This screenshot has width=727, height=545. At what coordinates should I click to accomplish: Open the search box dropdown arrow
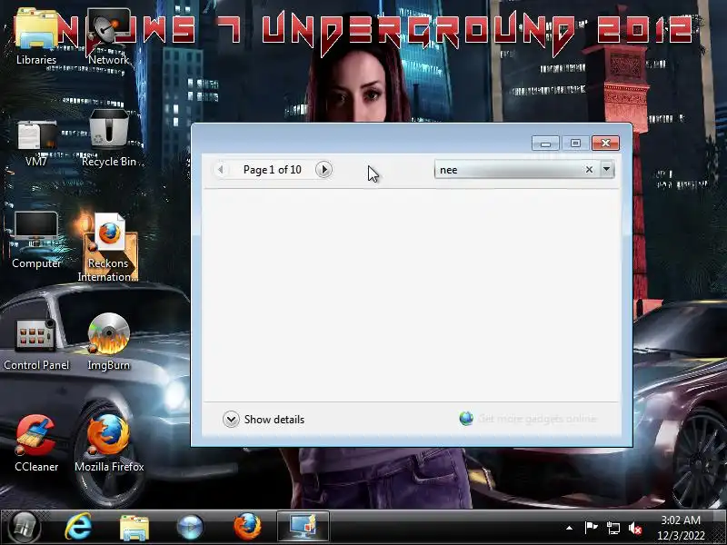coord(606,169)
